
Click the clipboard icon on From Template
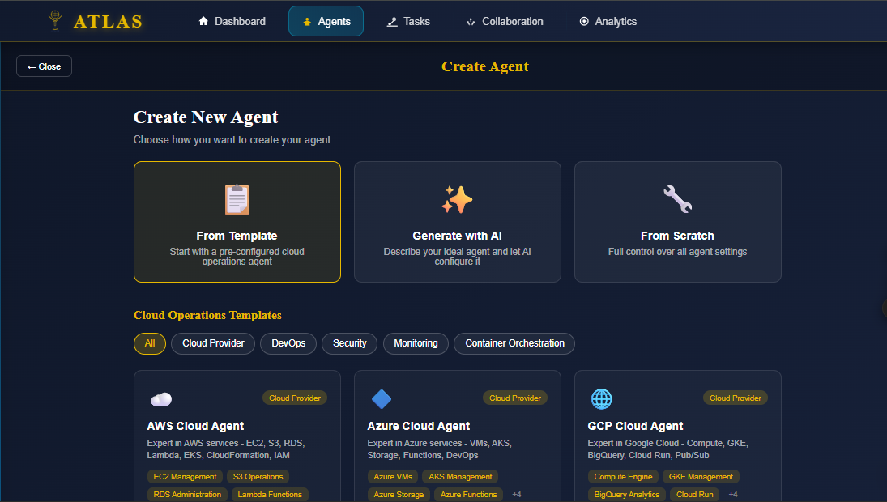click(237, 199)
